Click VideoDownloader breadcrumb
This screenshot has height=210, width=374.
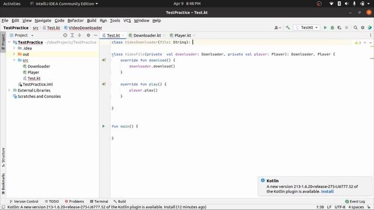[83, 28]
